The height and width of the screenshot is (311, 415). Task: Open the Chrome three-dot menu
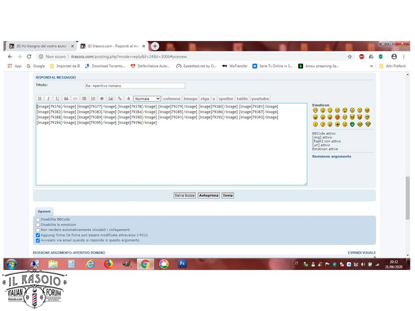pos(404,57)
